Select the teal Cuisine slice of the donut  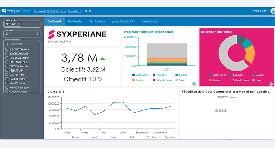(247, 43)
